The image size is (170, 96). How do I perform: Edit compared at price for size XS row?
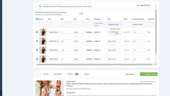point(139,50)
